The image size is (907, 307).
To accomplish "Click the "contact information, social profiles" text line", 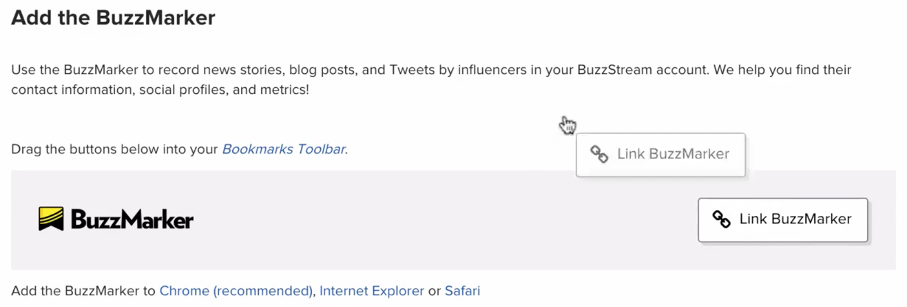I will [160, 90].
